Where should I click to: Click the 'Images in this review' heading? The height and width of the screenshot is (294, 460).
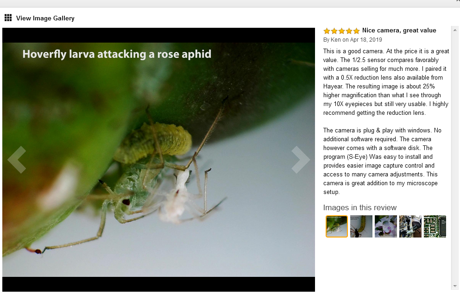point(359,207)
